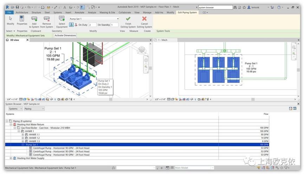This screenshot has width=305, height=175.
Task: Click the On Duty value field
Action: point(92,25)
